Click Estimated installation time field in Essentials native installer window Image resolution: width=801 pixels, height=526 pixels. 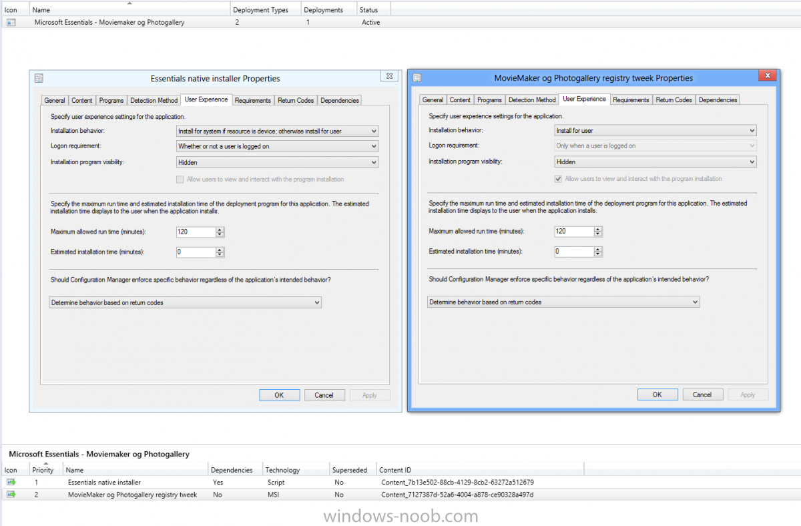[196, 252]
